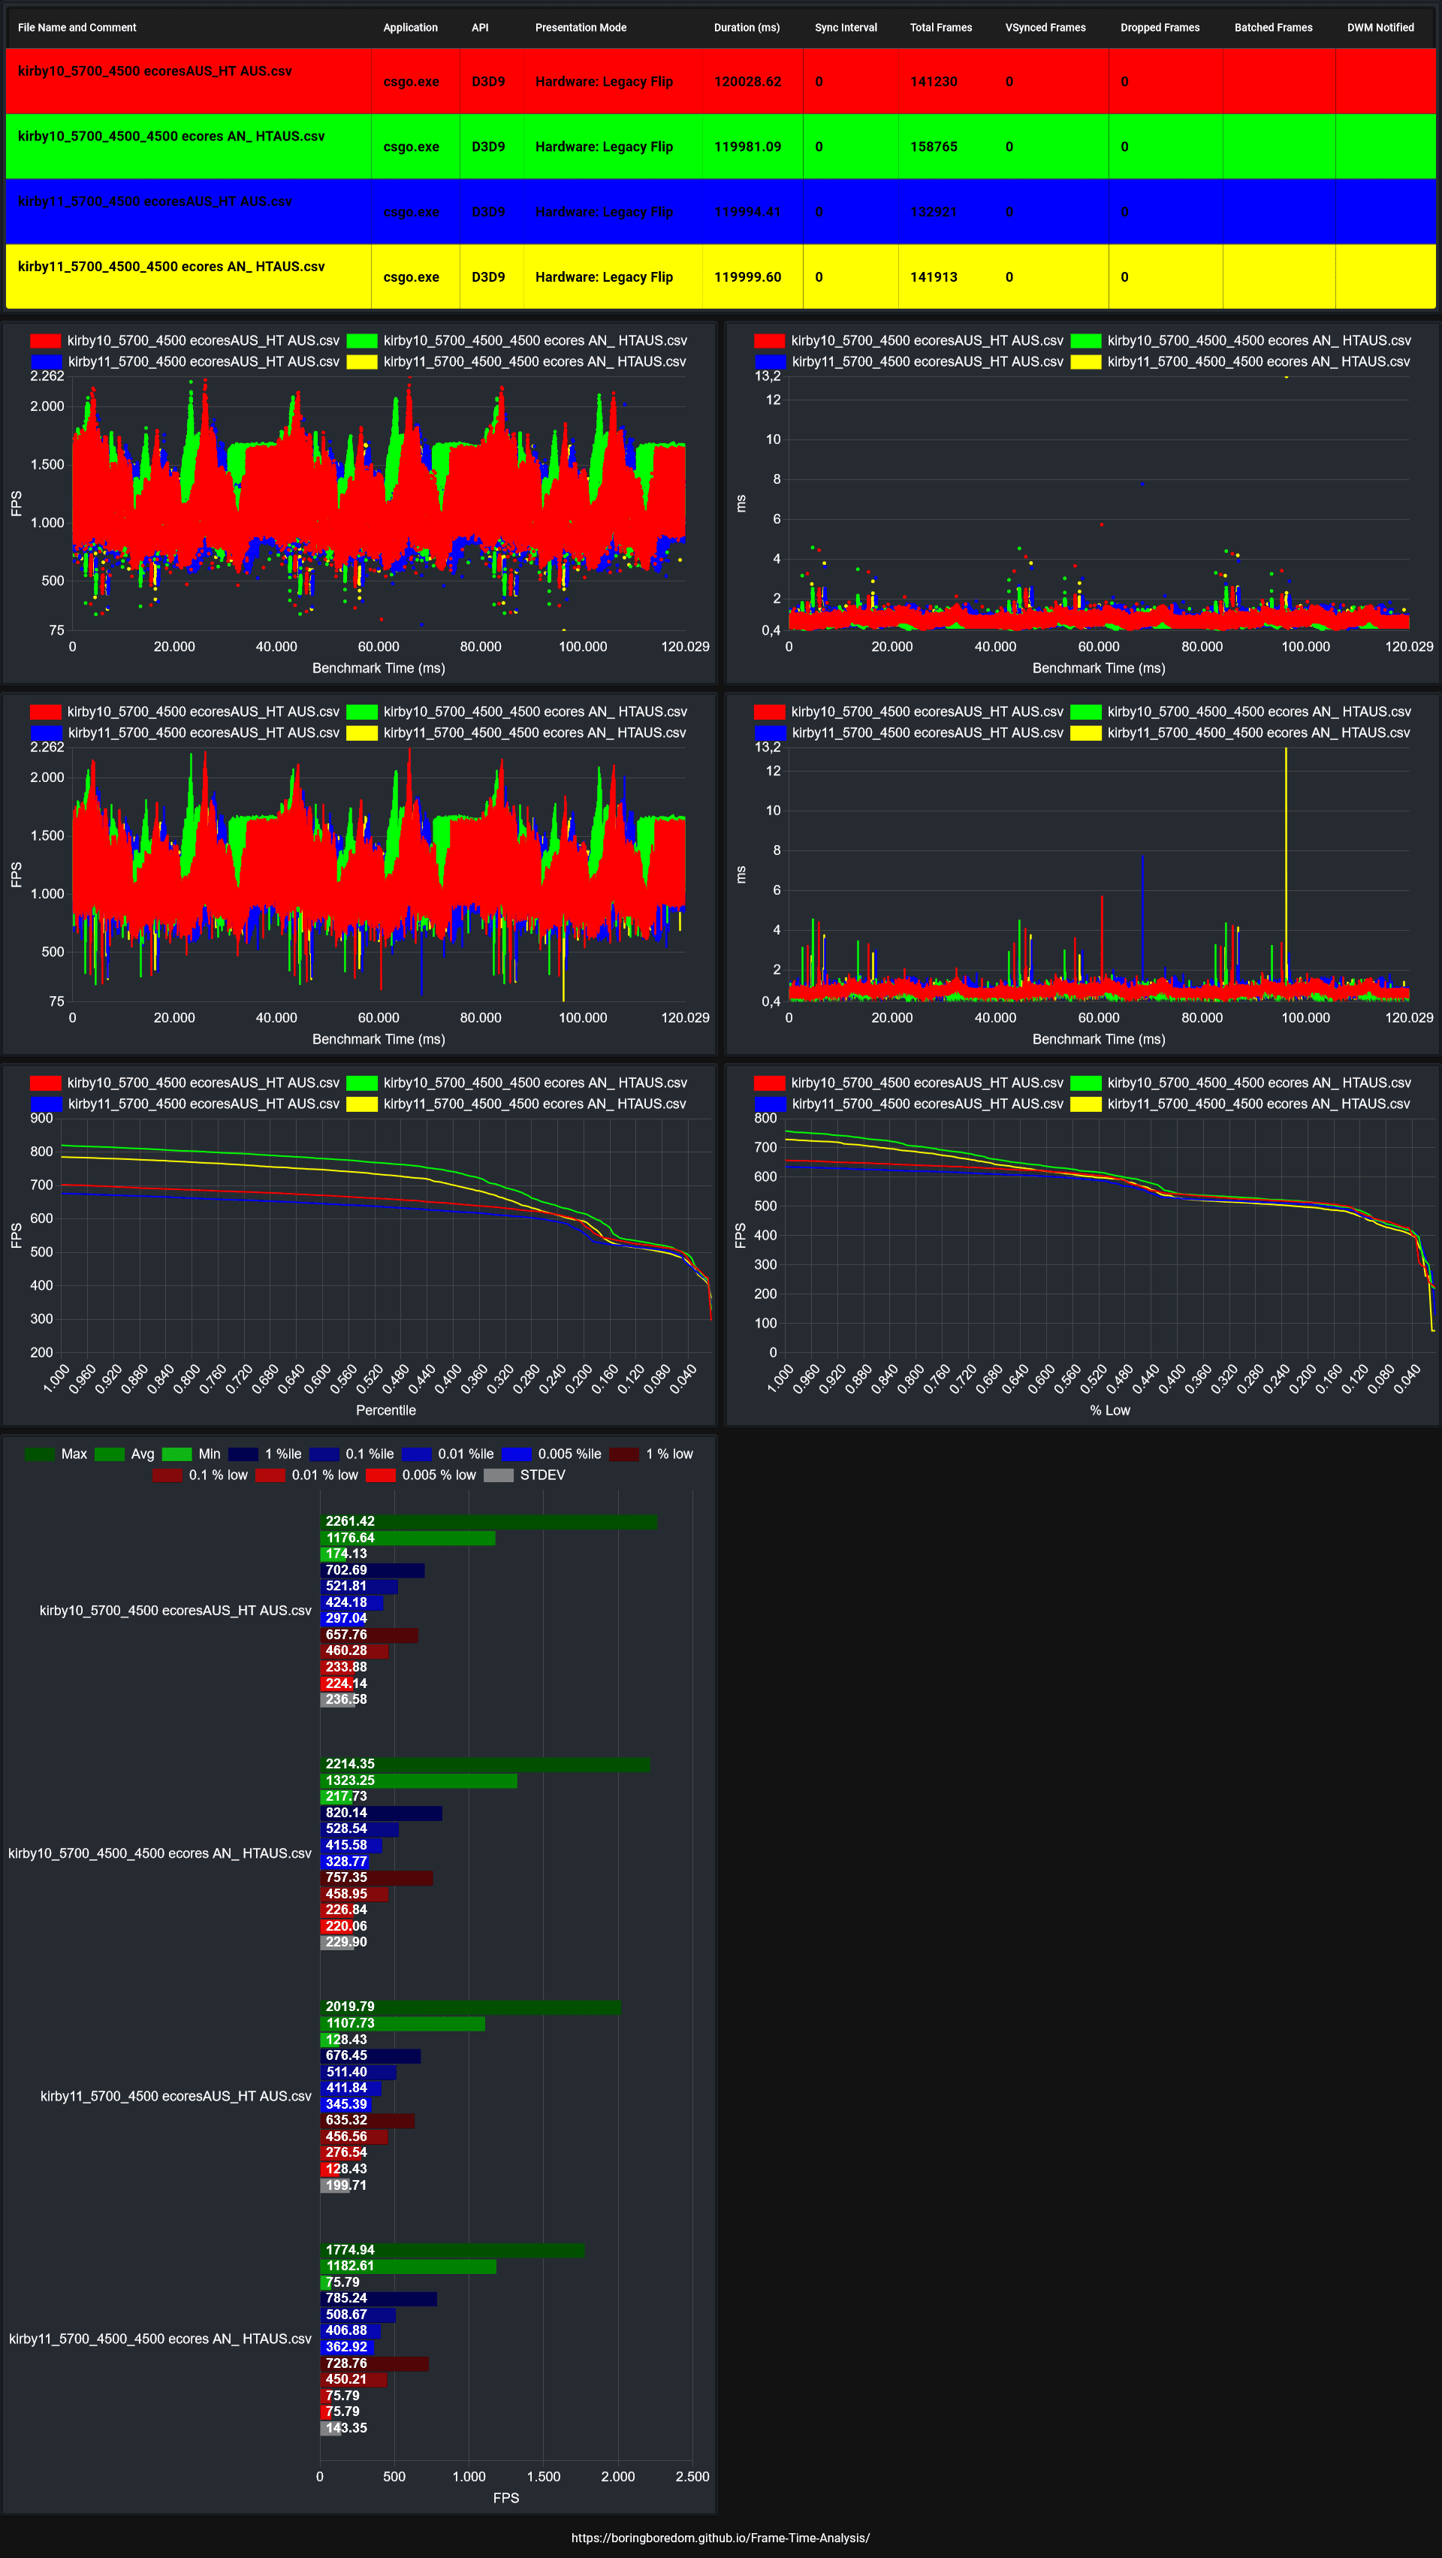The image size is (1442, 2558).
Task: Select the red row file name kirby10_5700_4500 ecoresAUS_HT
Action: [x=155, y=71]
